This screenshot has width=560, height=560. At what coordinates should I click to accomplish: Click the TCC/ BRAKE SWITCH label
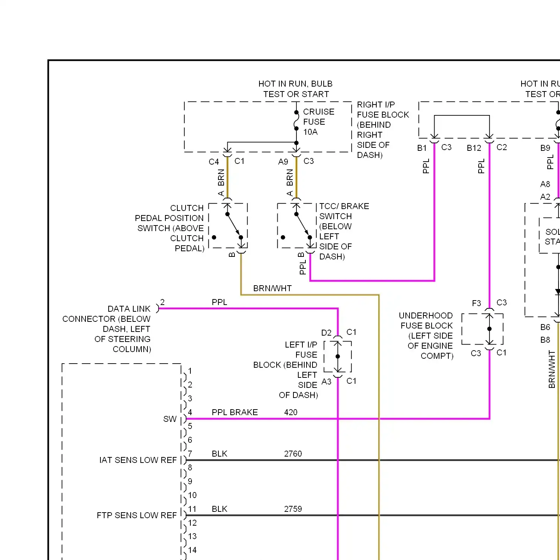344,231
